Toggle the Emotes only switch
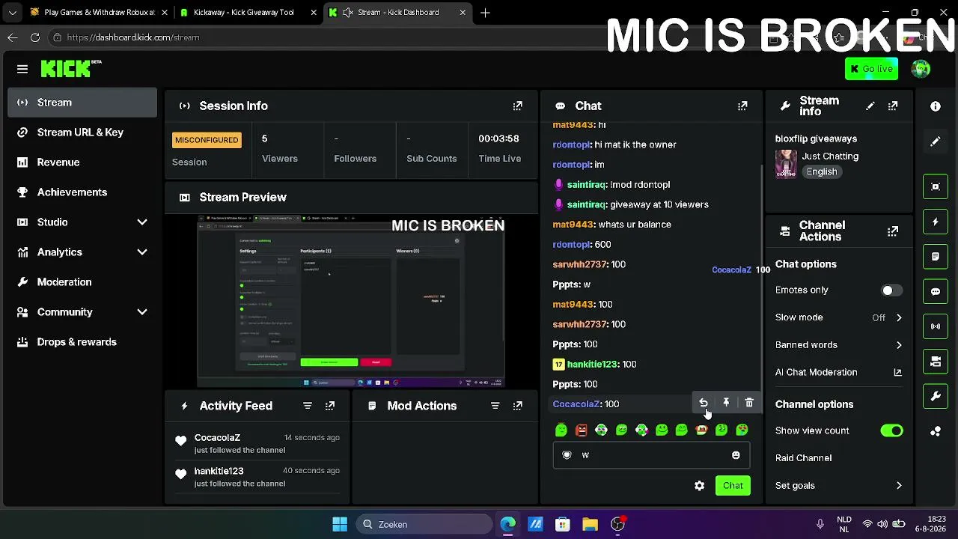The height and width of the screenshot is (539, 958). (x=891, y=290)
